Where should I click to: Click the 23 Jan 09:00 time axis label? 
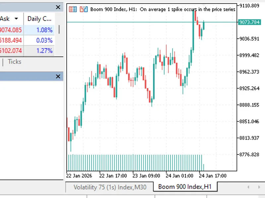[x=146, y=176]
